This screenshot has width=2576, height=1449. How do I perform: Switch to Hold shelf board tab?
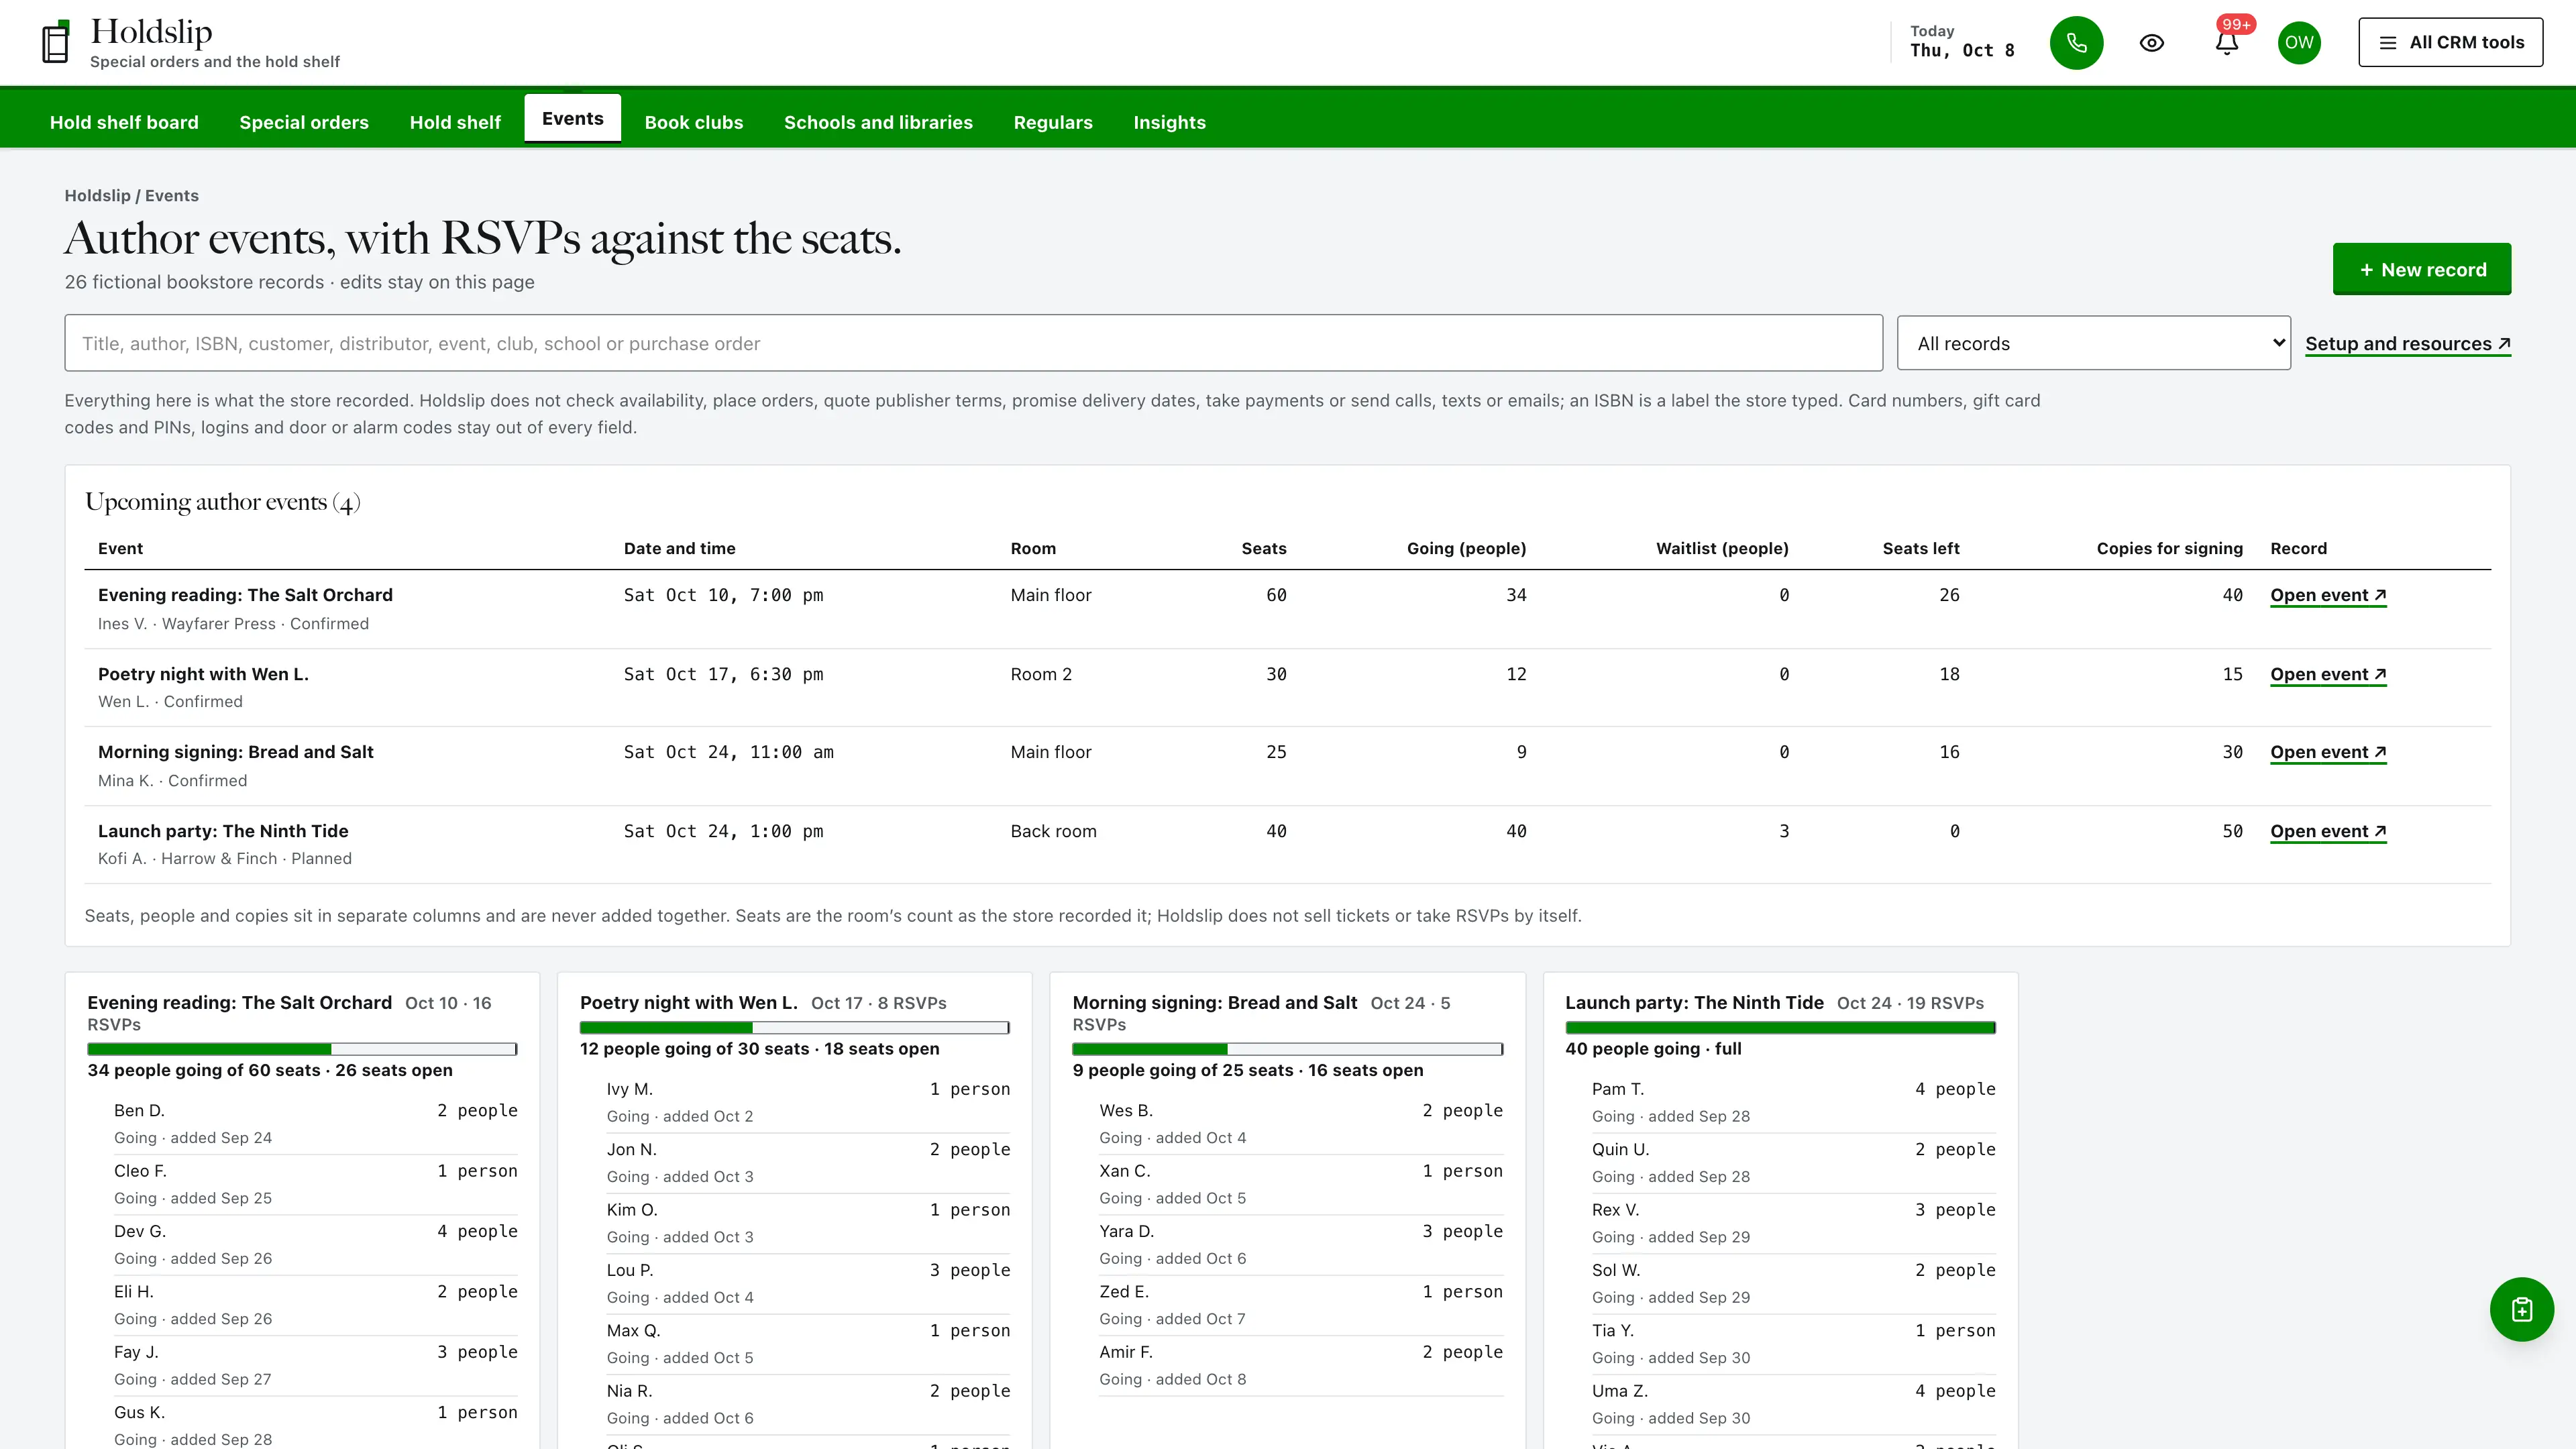point(124,122)
